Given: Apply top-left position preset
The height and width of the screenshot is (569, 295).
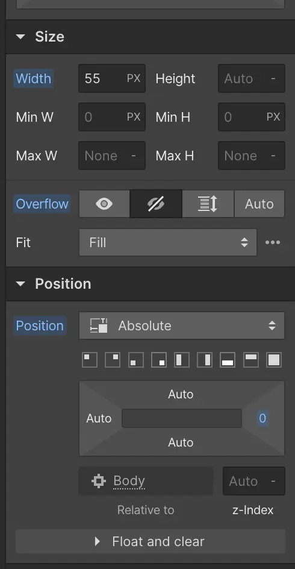Looking at the screenshot, I should point(90,360).
